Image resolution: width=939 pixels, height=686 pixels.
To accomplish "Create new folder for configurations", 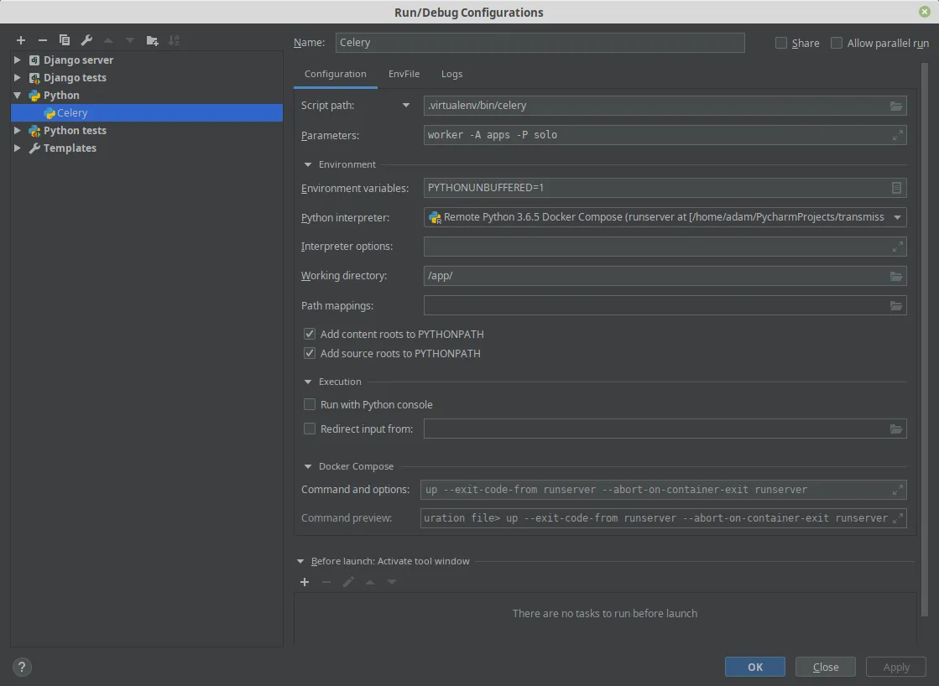I will tap(152, 40).
